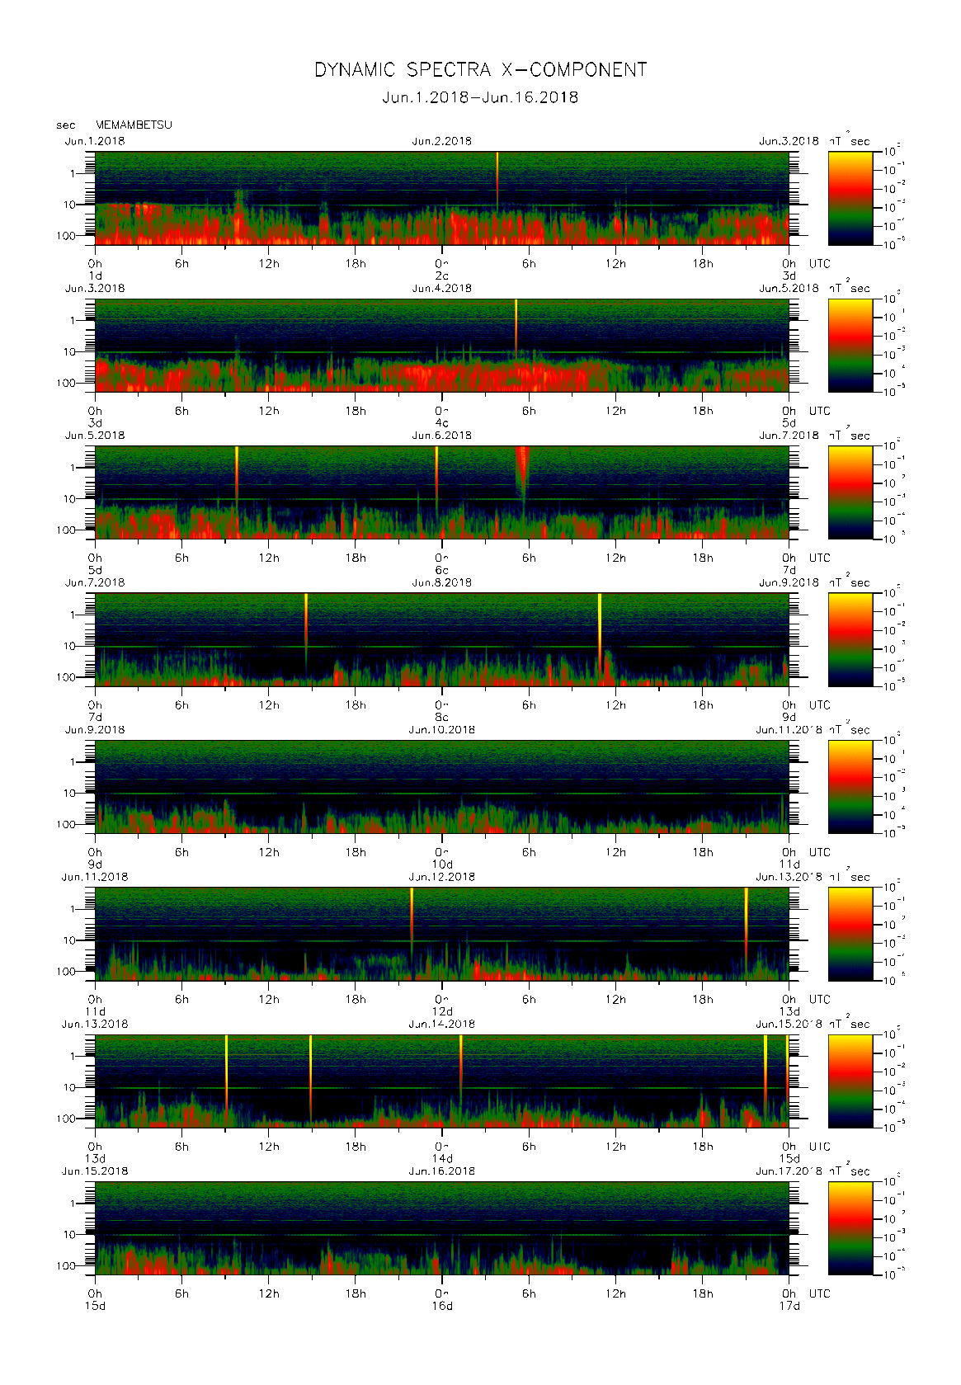This screenshot has height=1385, width=961.
Task: Click the 1d day marker label
Action: pyautogui.click(x=95, y=276)
